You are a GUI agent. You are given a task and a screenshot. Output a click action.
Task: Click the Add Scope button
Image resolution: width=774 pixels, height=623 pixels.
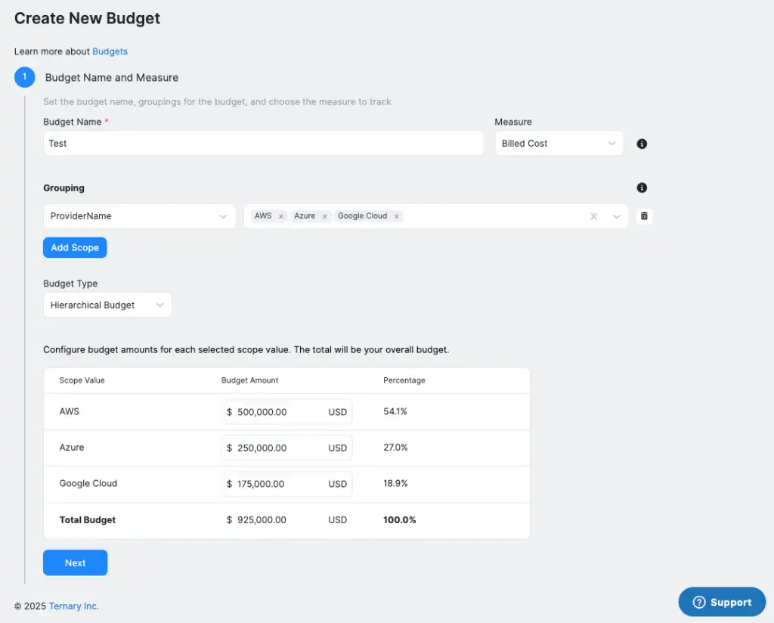[x=75, y=247]
